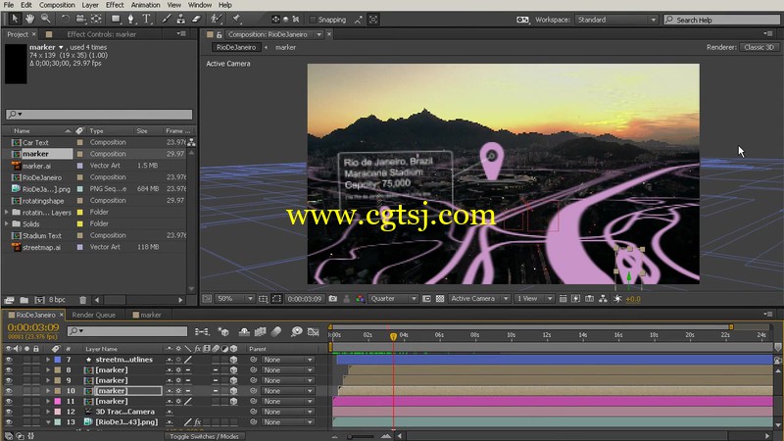Open the Composition menu

coord(57,5)
